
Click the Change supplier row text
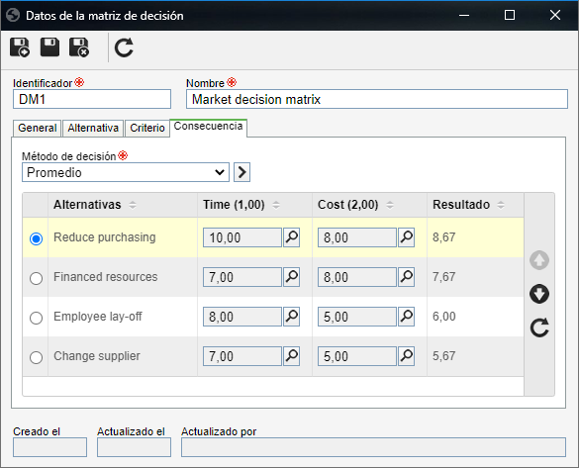(x=97, y=356)
